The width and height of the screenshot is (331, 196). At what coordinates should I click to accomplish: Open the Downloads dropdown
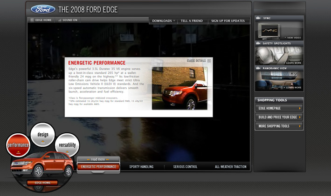point(164,21)
